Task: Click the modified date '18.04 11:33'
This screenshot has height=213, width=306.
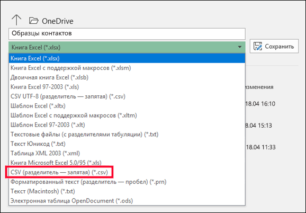Action: coord(260,147)
